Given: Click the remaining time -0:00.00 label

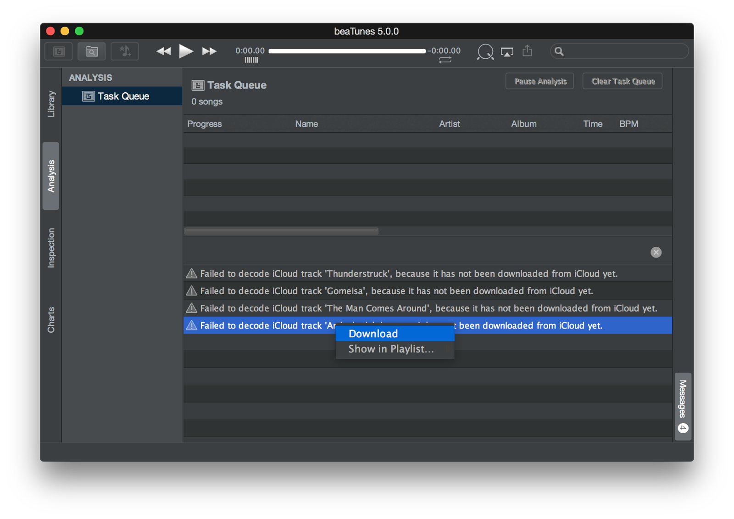Looking at the screenshot, I should point(444,50).
